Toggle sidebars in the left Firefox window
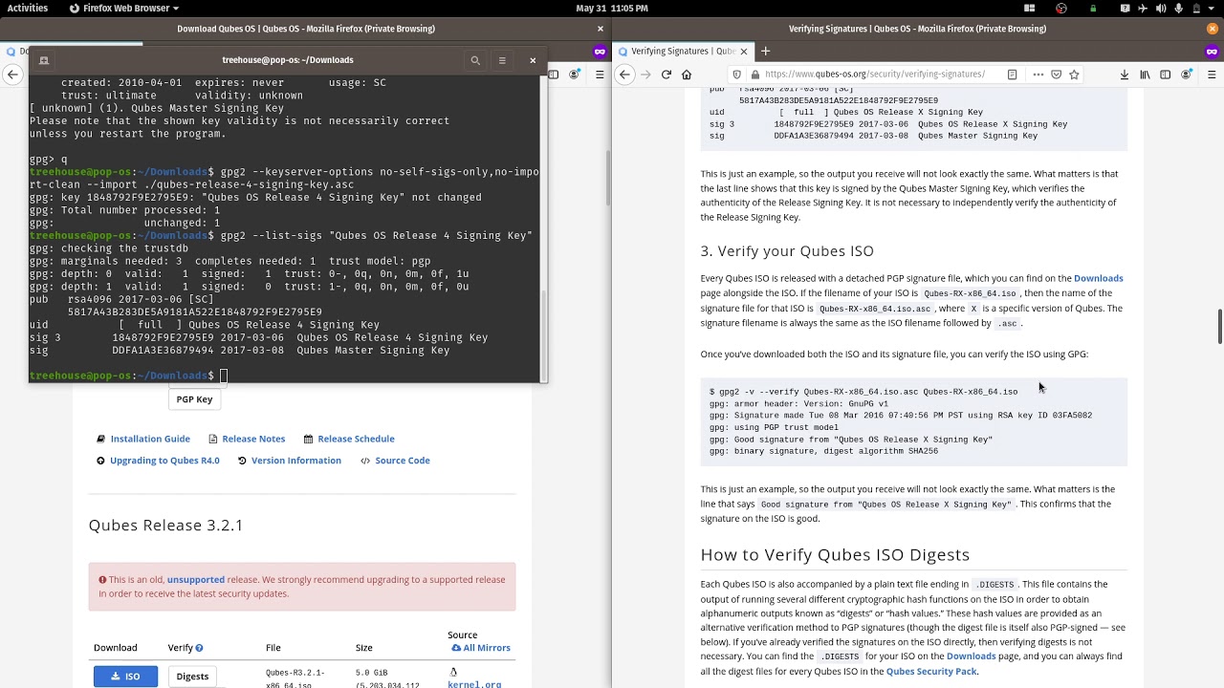 (555, 75)
